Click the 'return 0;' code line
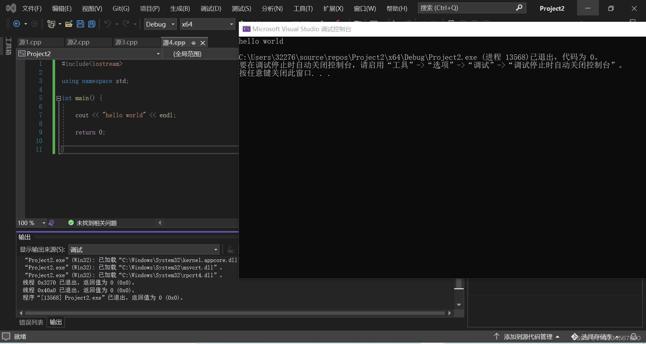 click(90, 132)
